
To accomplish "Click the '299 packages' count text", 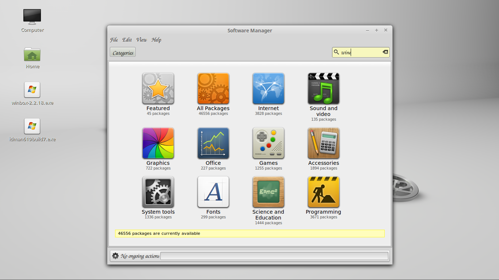I will coord(213,217).
